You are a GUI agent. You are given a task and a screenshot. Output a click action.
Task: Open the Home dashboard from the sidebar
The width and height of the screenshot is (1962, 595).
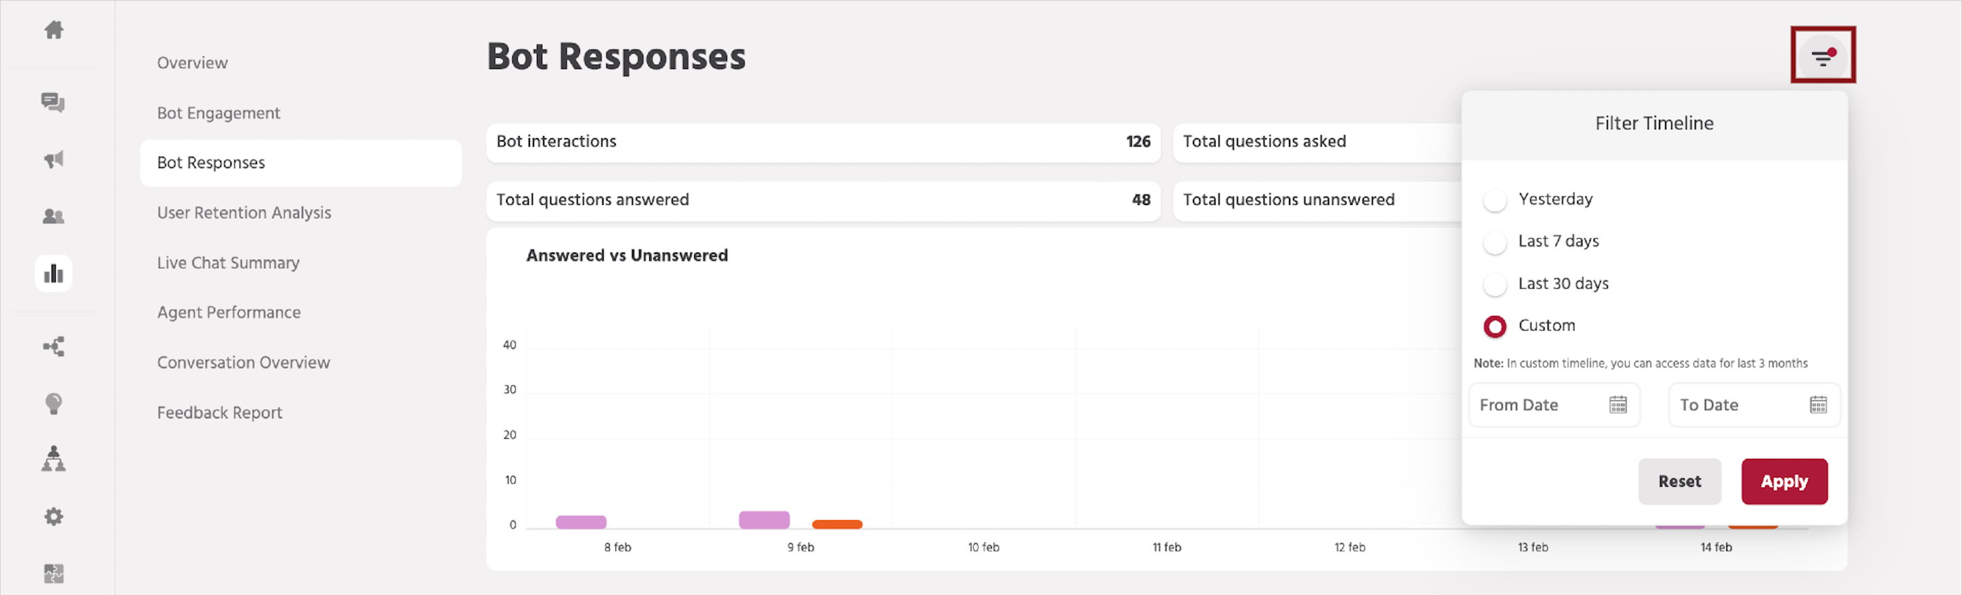53,31
